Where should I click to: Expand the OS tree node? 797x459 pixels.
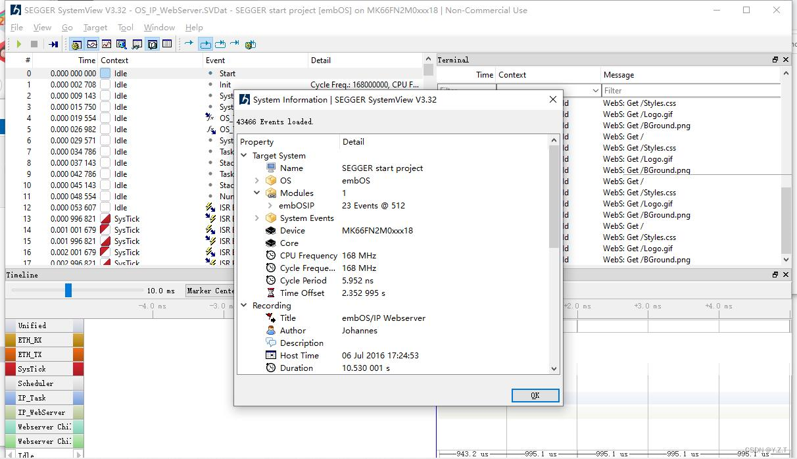click(257, 181)
